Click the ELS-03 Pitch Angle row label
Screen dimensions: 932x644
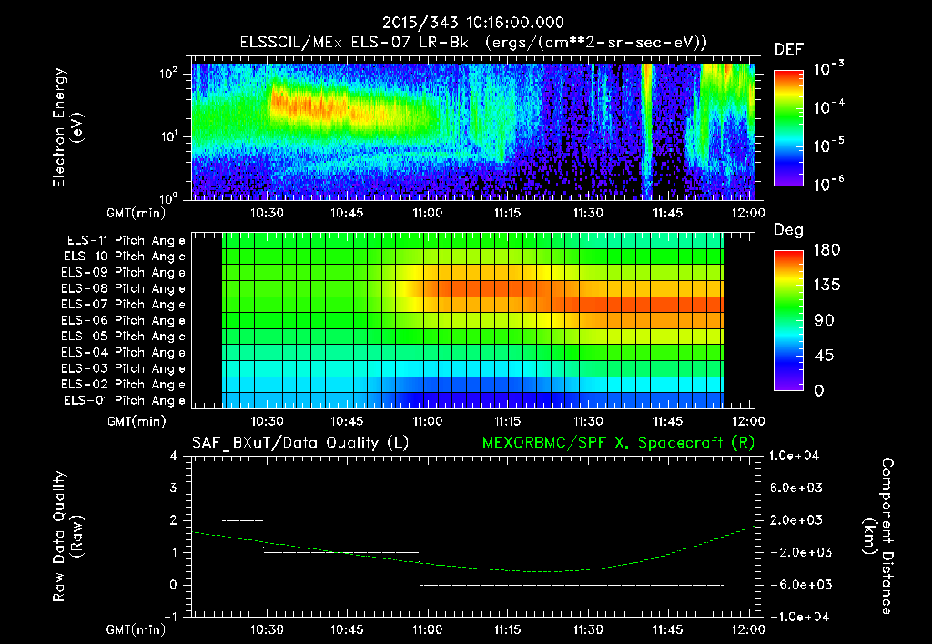pos(124,368)
